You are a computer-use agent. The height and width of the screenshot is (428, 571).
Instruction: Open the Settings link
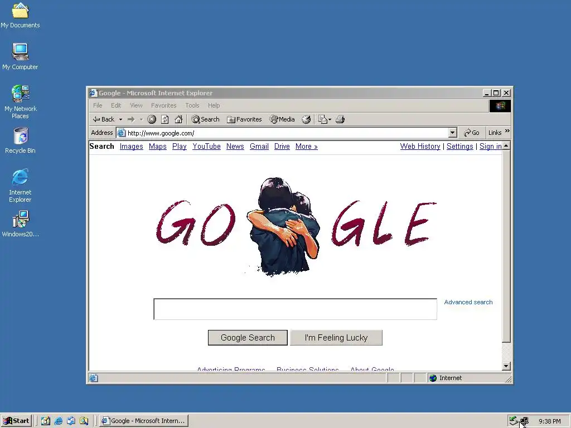[x=459, y=147]
